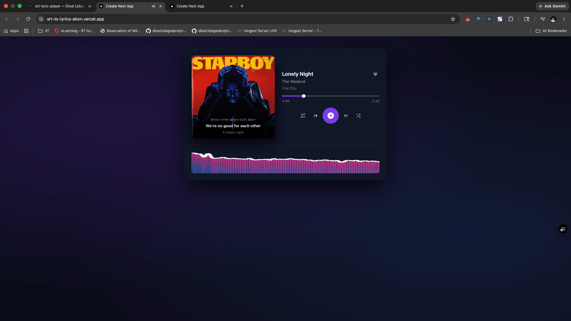
Task: Click the song progress slider knob
Action: point(303,96)
